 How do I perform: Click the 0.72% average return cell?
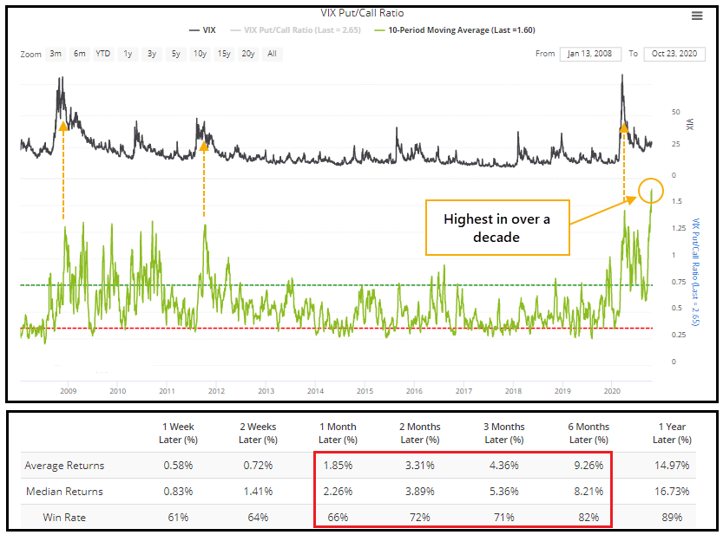258,466
